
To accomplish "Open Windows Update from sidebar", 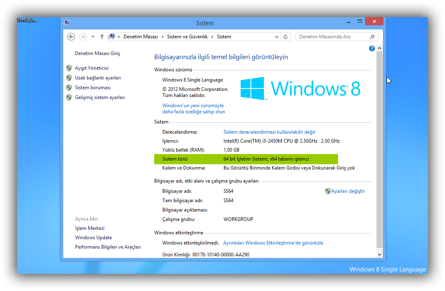I will [93, 238].
